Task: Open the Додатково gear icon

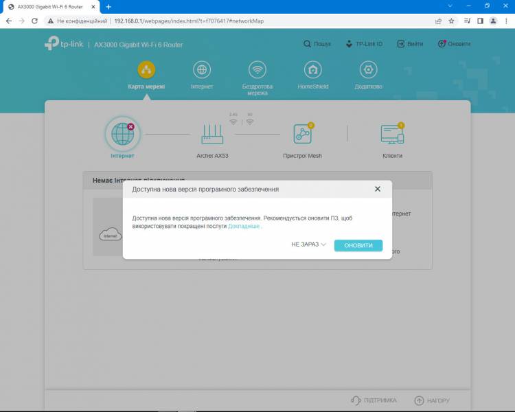Action: tap(368, 69)
